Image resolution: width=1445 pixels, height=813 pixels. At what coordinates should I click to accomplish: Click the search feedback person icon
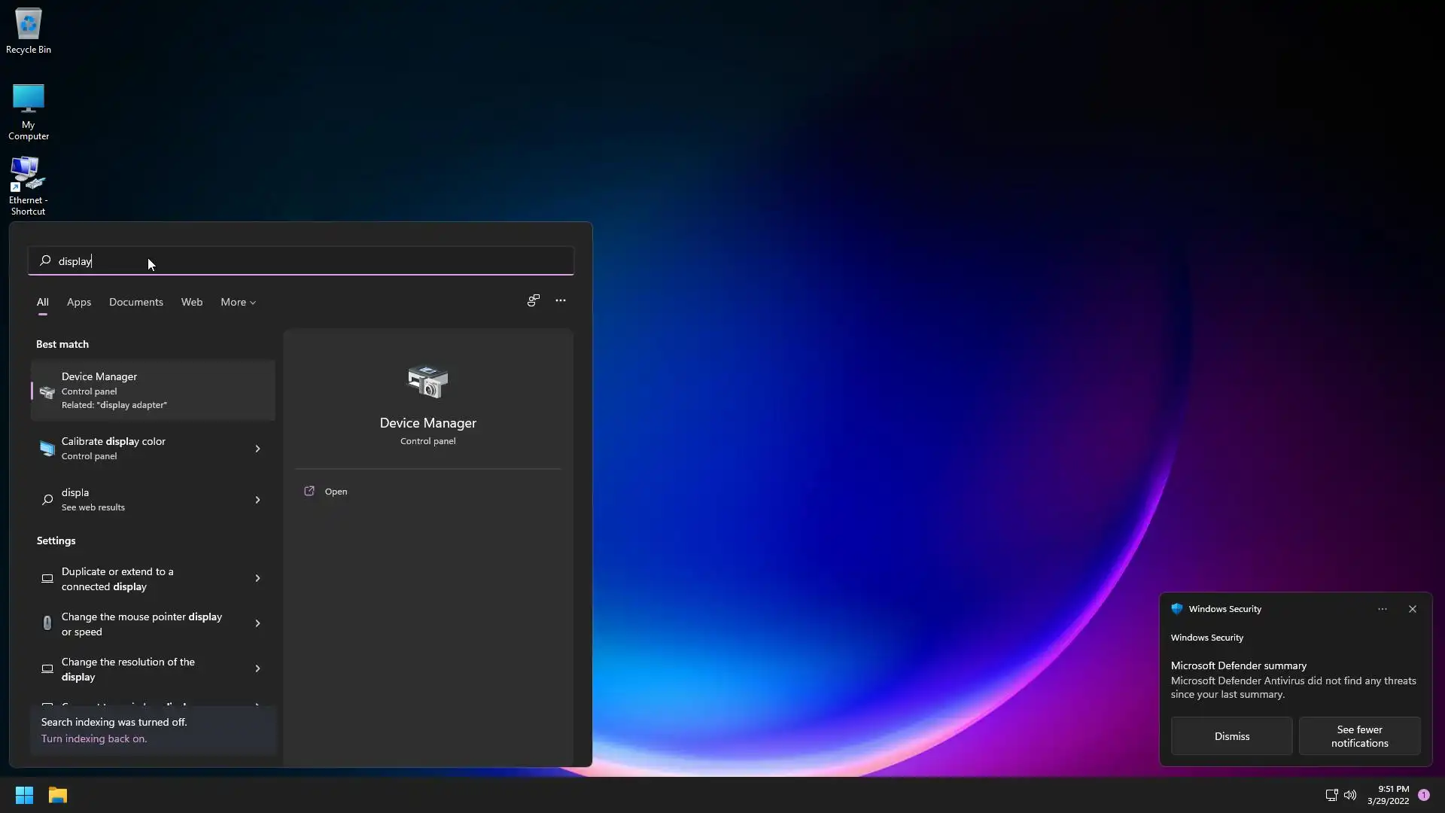(534, 300)
